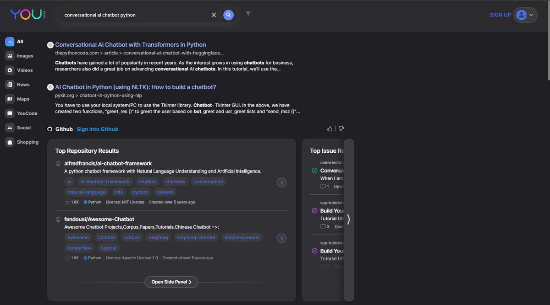
Task: Click 'pykit.org > chatbot-in-python-using-nlp' URL text
Action: (99, 96)
